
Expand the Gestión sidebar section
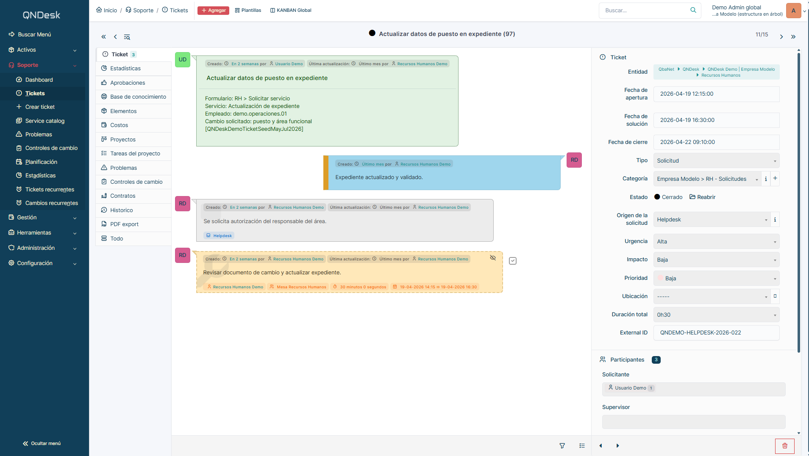42,218
